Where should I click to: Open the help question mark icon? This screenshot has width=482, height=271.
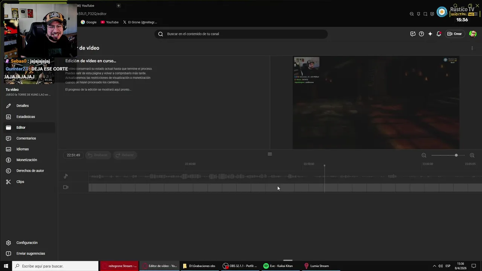click(x=421, y=34)
